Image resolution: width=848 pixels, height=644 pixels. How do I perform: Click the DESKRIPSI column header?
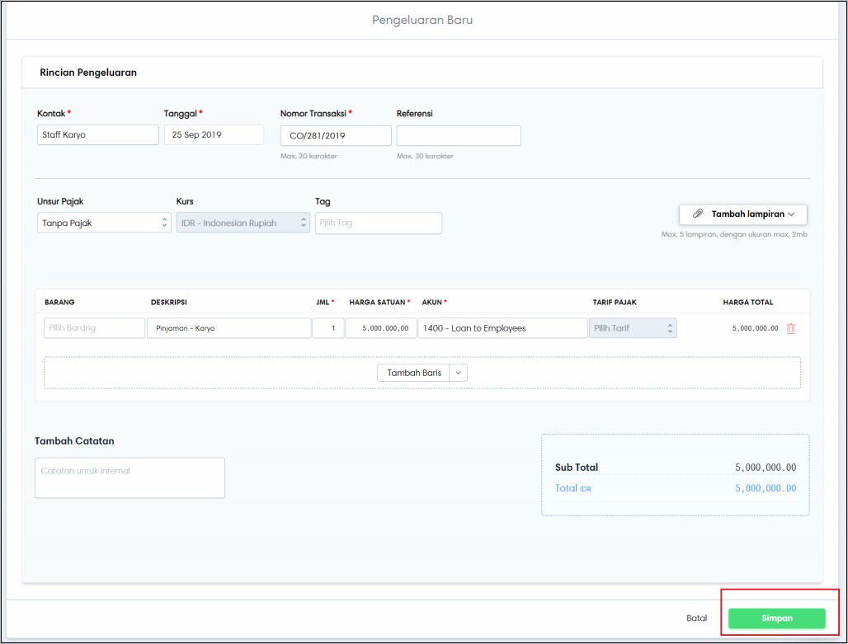(x=169, y=303)
